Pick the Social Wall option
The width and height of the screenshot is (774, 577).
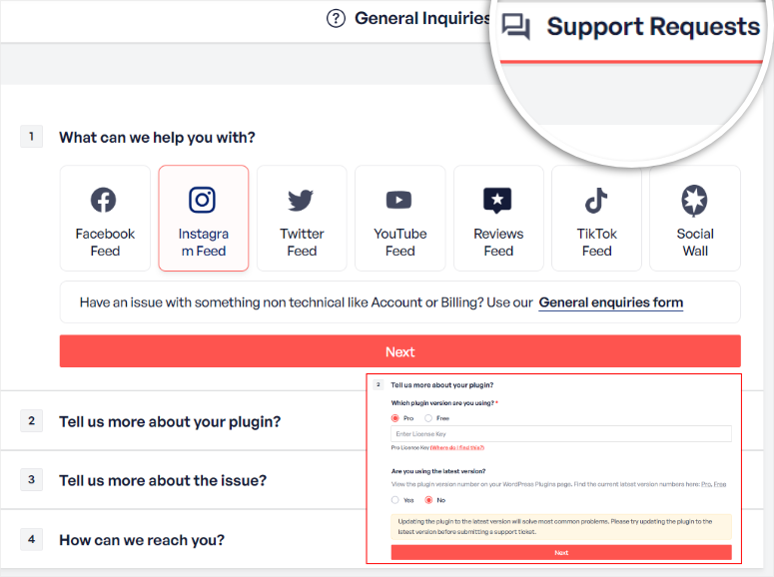694,219
